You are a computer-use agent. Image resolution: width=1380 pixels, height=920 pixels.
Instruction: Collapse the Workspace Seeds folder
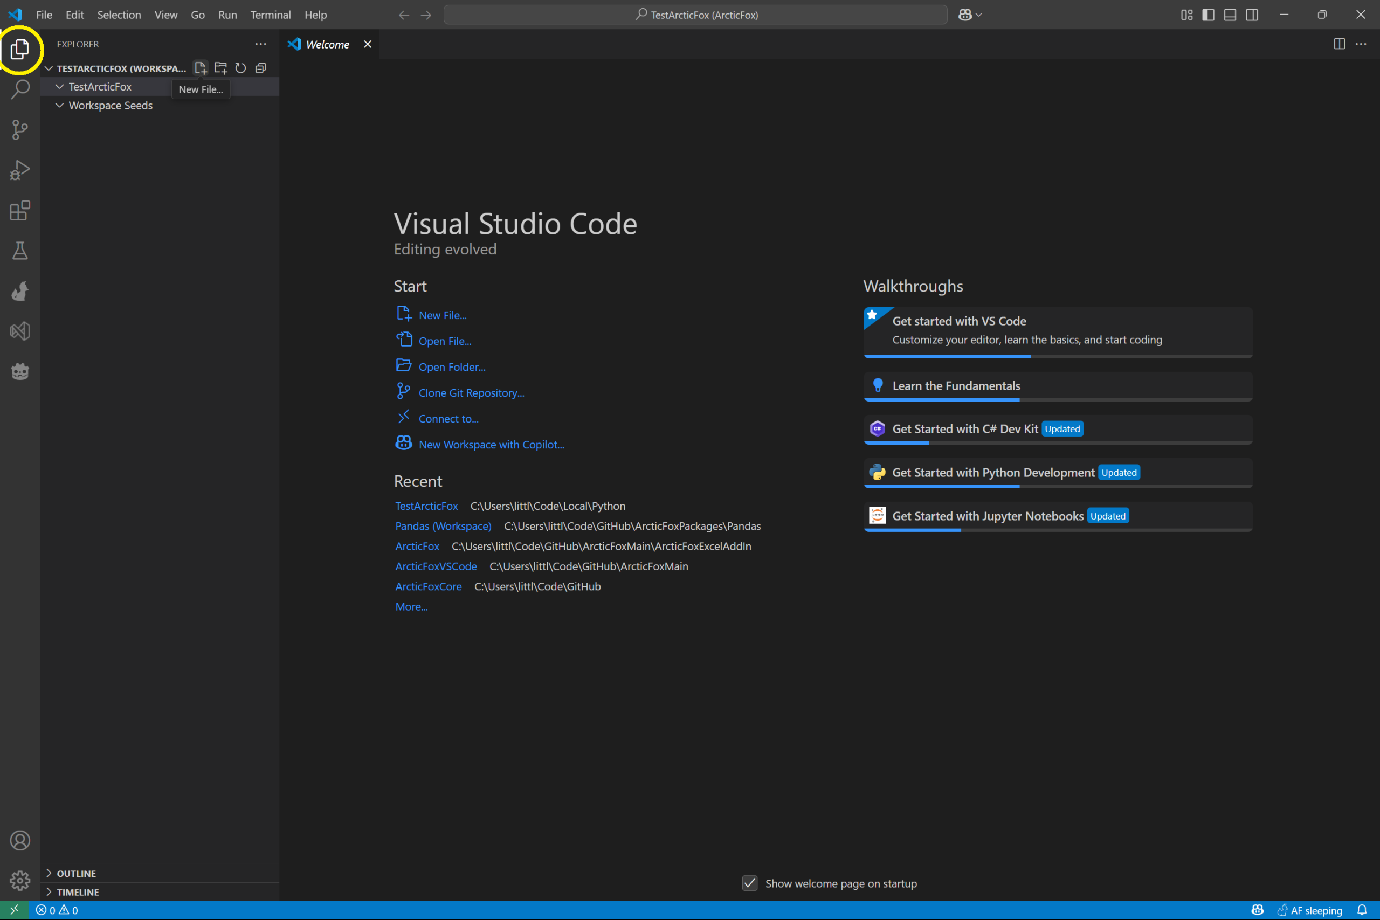coord(59,106)
